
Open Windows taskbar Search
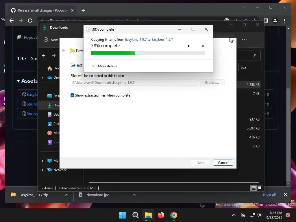(135, 215)
